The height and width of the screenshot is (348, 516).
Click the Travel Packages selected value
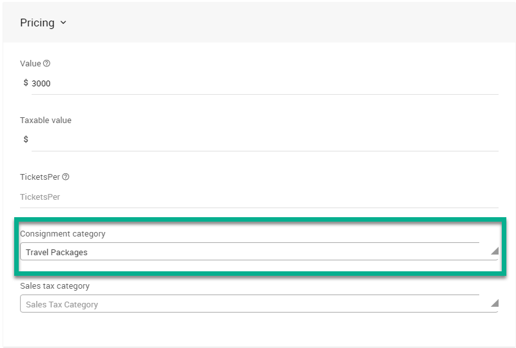(x=57, y=253)
